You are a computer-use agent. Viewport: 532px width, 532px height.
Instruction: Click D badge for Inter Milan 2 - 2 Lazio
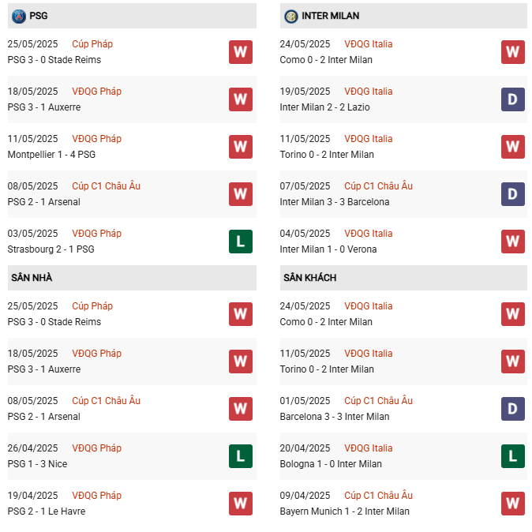pyautogui.click(x=512, y=99)
